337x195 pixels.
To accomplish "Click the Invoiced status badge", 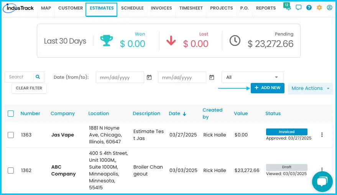I will 287,132.
